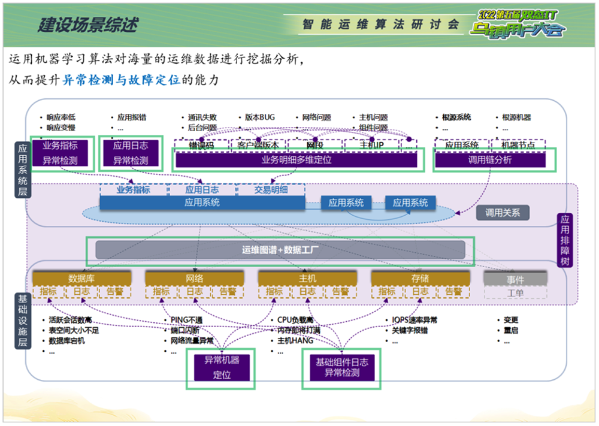This screenshot has width=599, height=426.
Task: Click the 机器节点 dashed box
Action: point(518,145)
